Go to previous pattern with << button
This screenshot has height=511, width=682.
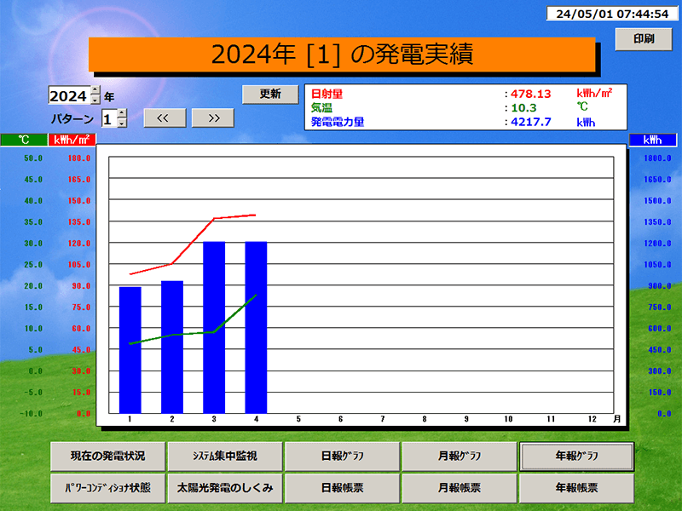[165, 118]
